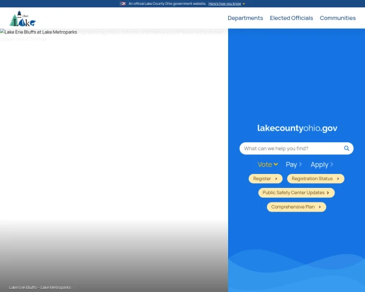Open the Communities menu
Viewport: 365px width, 292px height.
(x=338, y=18)
